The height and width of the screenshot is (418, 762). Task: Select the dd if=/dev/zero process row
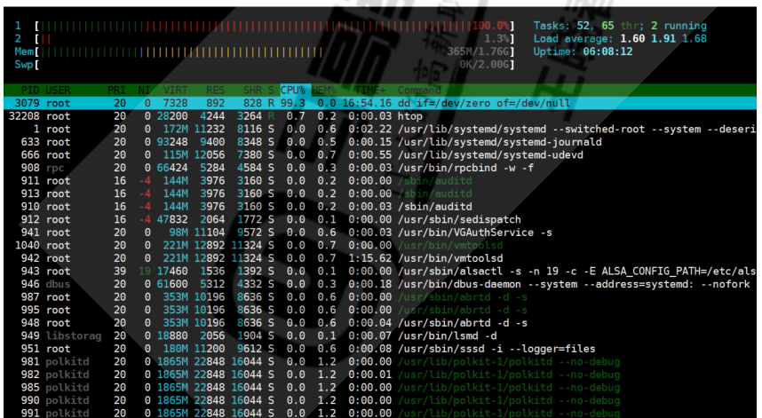380,103
